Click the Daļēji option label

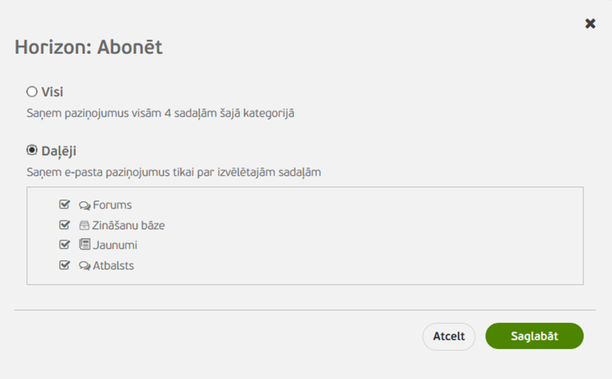tap(59, 150)
